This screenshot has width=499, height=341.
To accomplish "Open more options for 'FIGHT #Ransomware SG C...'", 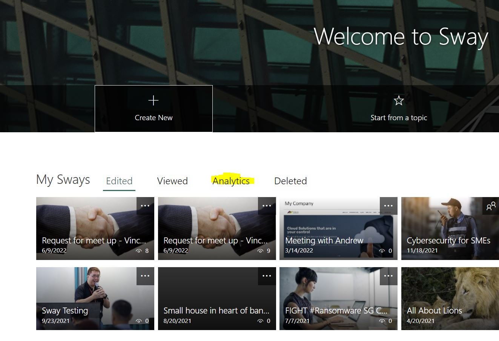I will tap(388, 276).
